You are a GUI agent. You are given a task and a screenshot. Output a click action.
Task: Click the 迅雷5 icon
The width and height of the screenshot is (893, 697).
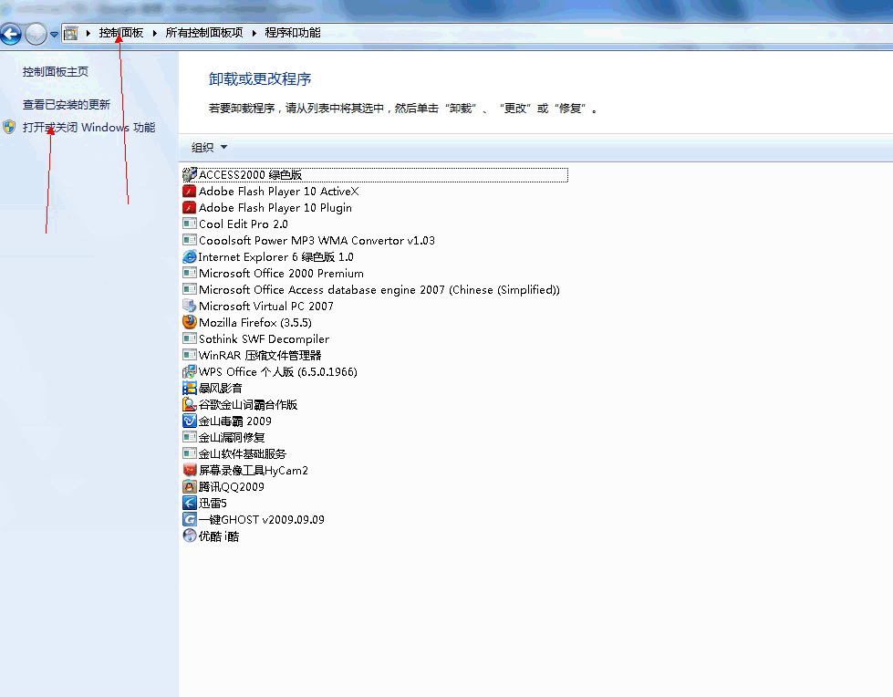click(x=190, y=503)
